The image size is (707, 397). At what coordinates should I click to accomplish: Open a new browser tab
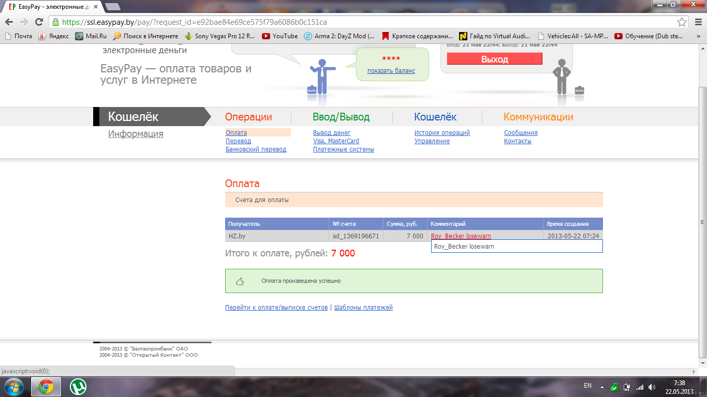coord(112,7)
